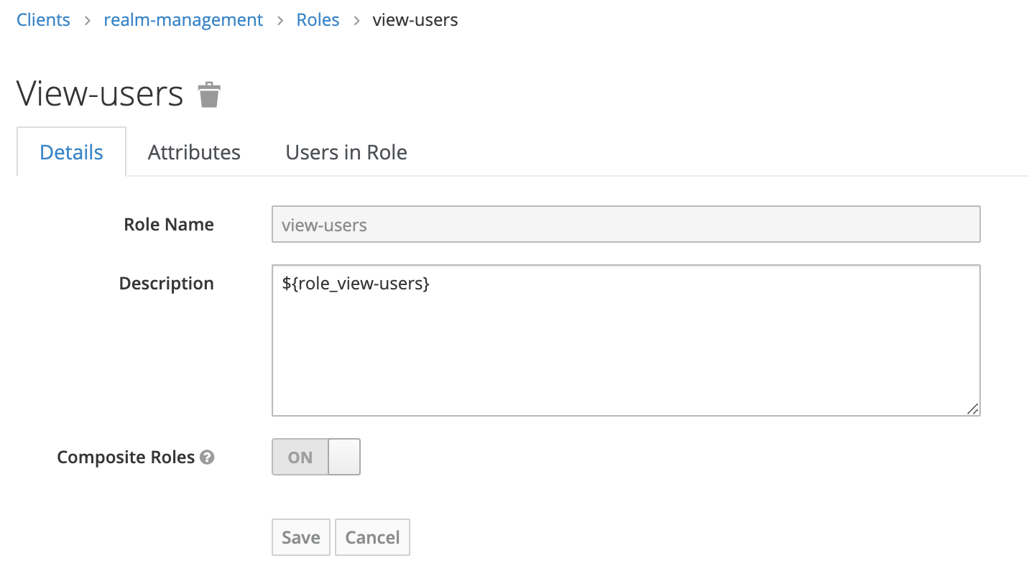
Task: Click the disabled Role Name field
Action: 625,225
